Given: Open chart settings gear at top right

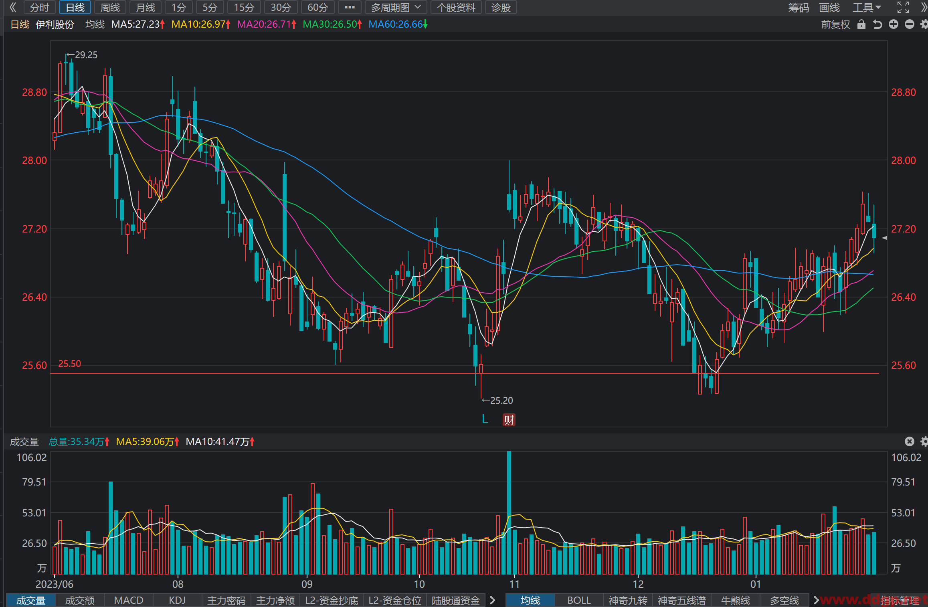Looking at the screenshot, I should pos(924,24).
